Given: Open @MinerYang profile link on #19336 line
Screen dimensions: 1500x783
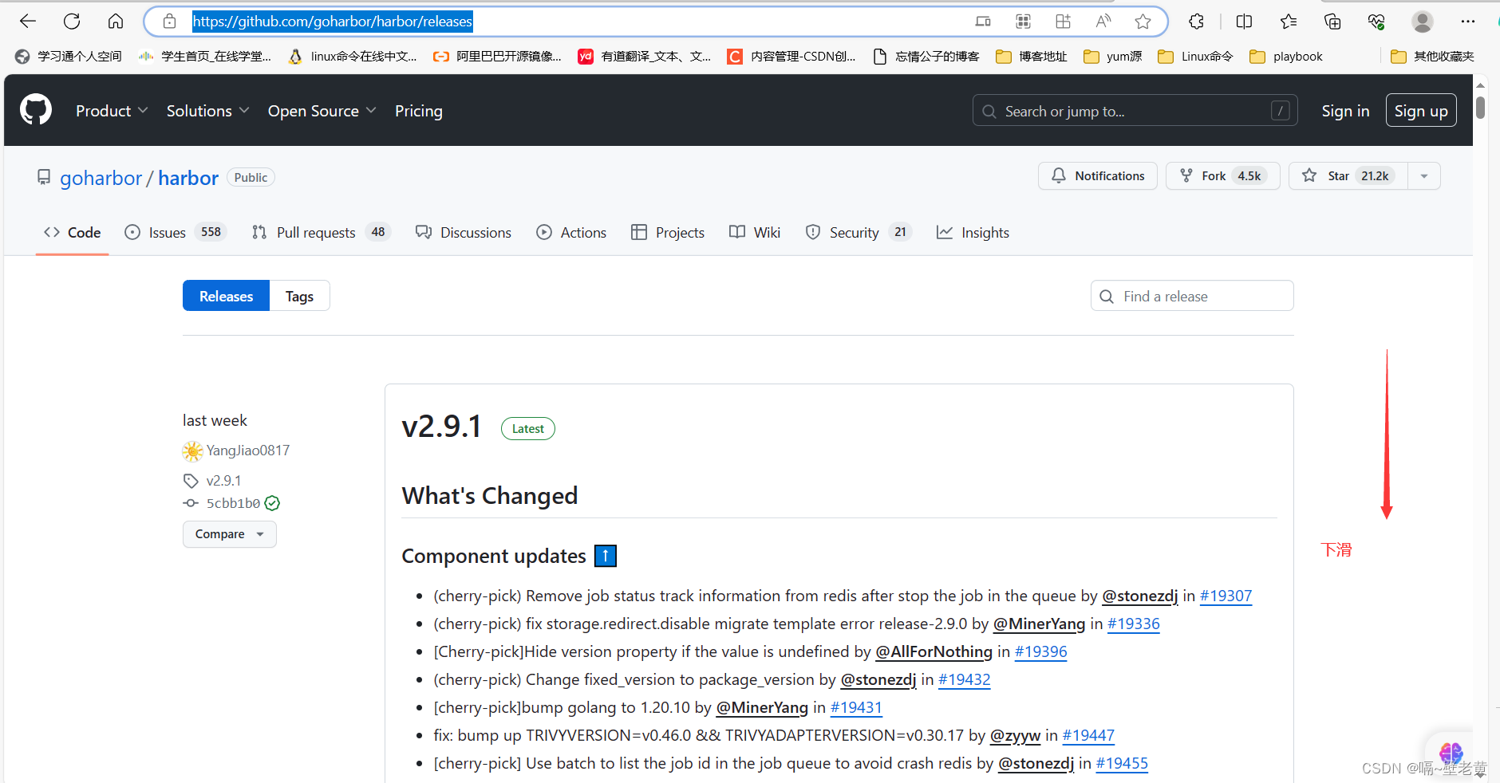Looking at the screenshot, I should click(1039, 624).
